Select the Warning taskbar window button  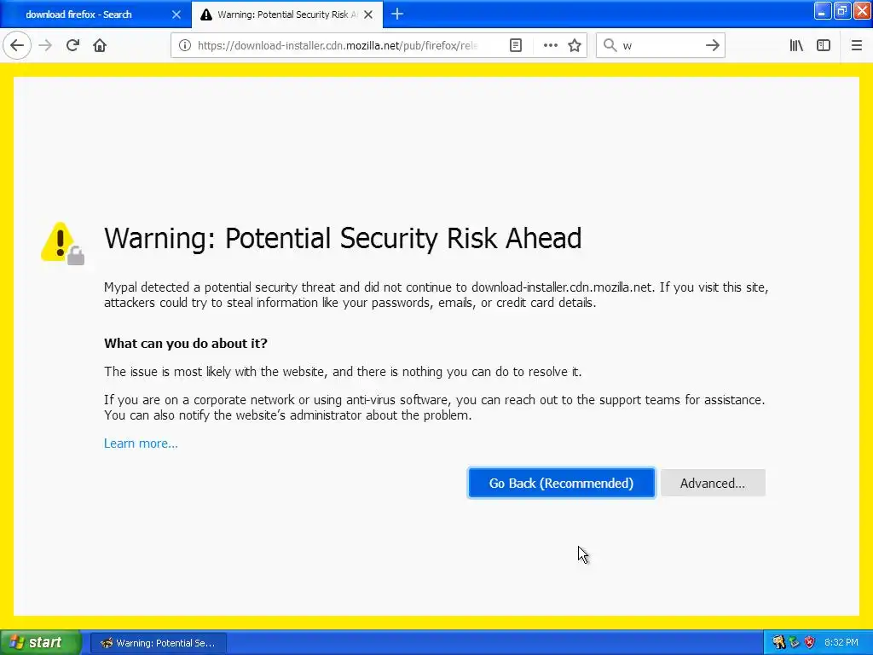point(158,643)
